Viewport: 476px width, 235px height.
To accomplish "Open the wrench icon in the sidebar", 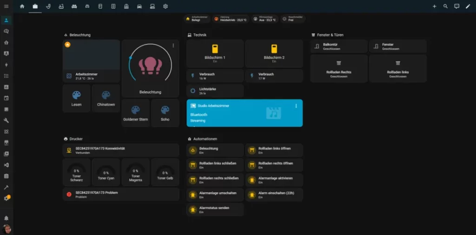I will pos(7,121).
